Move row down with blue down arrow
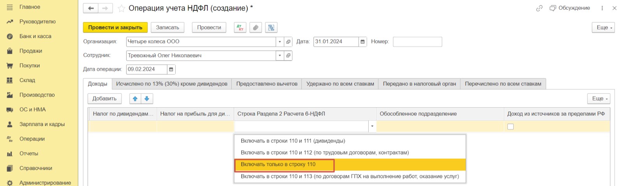 (x=147, y=99)
